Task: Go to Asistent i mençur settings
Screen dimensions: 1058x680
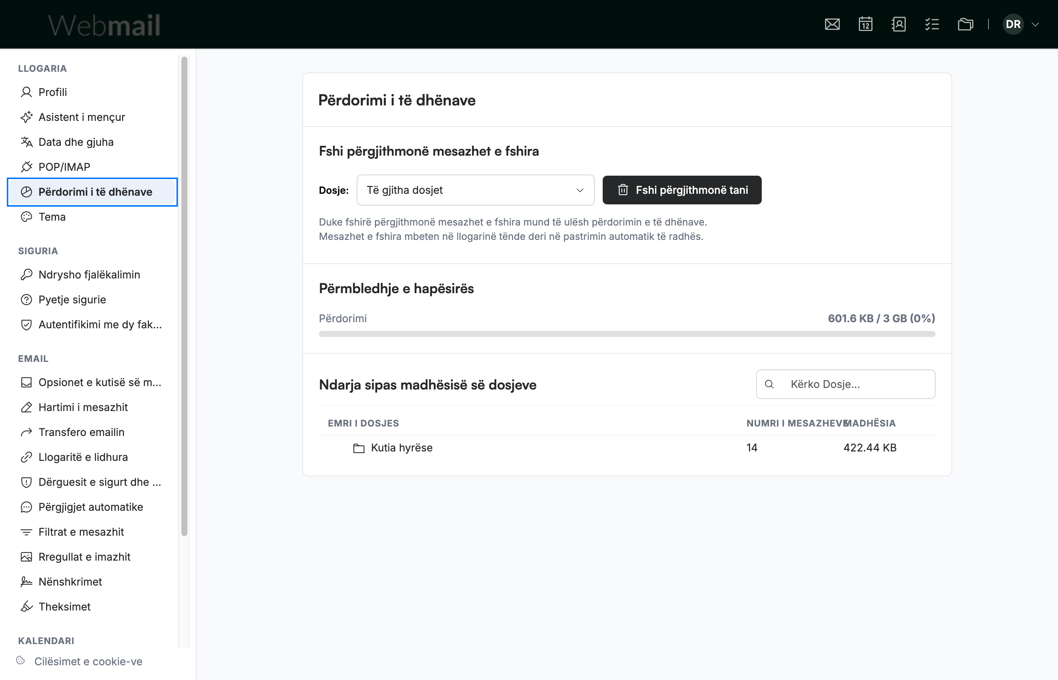Action: tap(92, 117)
